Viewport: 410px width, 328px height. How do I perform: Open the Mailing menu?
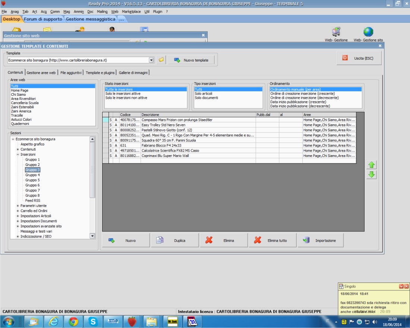point(102,12)
